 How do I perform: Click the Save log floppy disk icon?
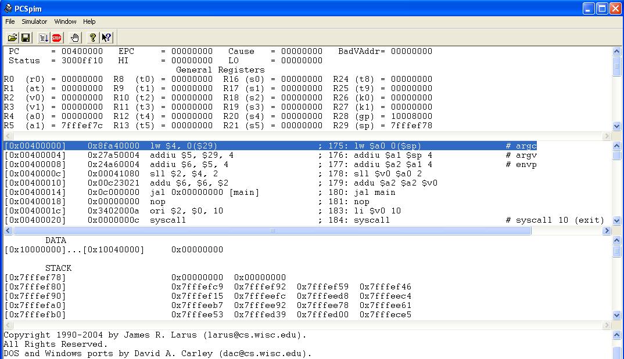[x=26, y=38]
